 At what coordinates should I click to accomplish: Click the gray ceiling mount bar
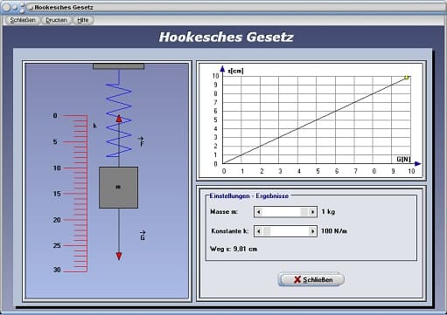point(118,66)
